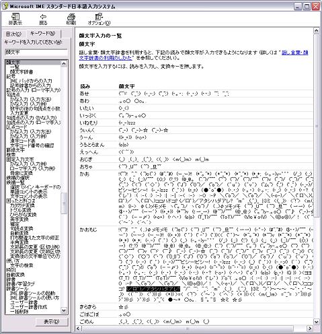The image size is (322, 334).
Task: Select ユーザー辞書 entry in keyword list
Action: coord(24,302)
